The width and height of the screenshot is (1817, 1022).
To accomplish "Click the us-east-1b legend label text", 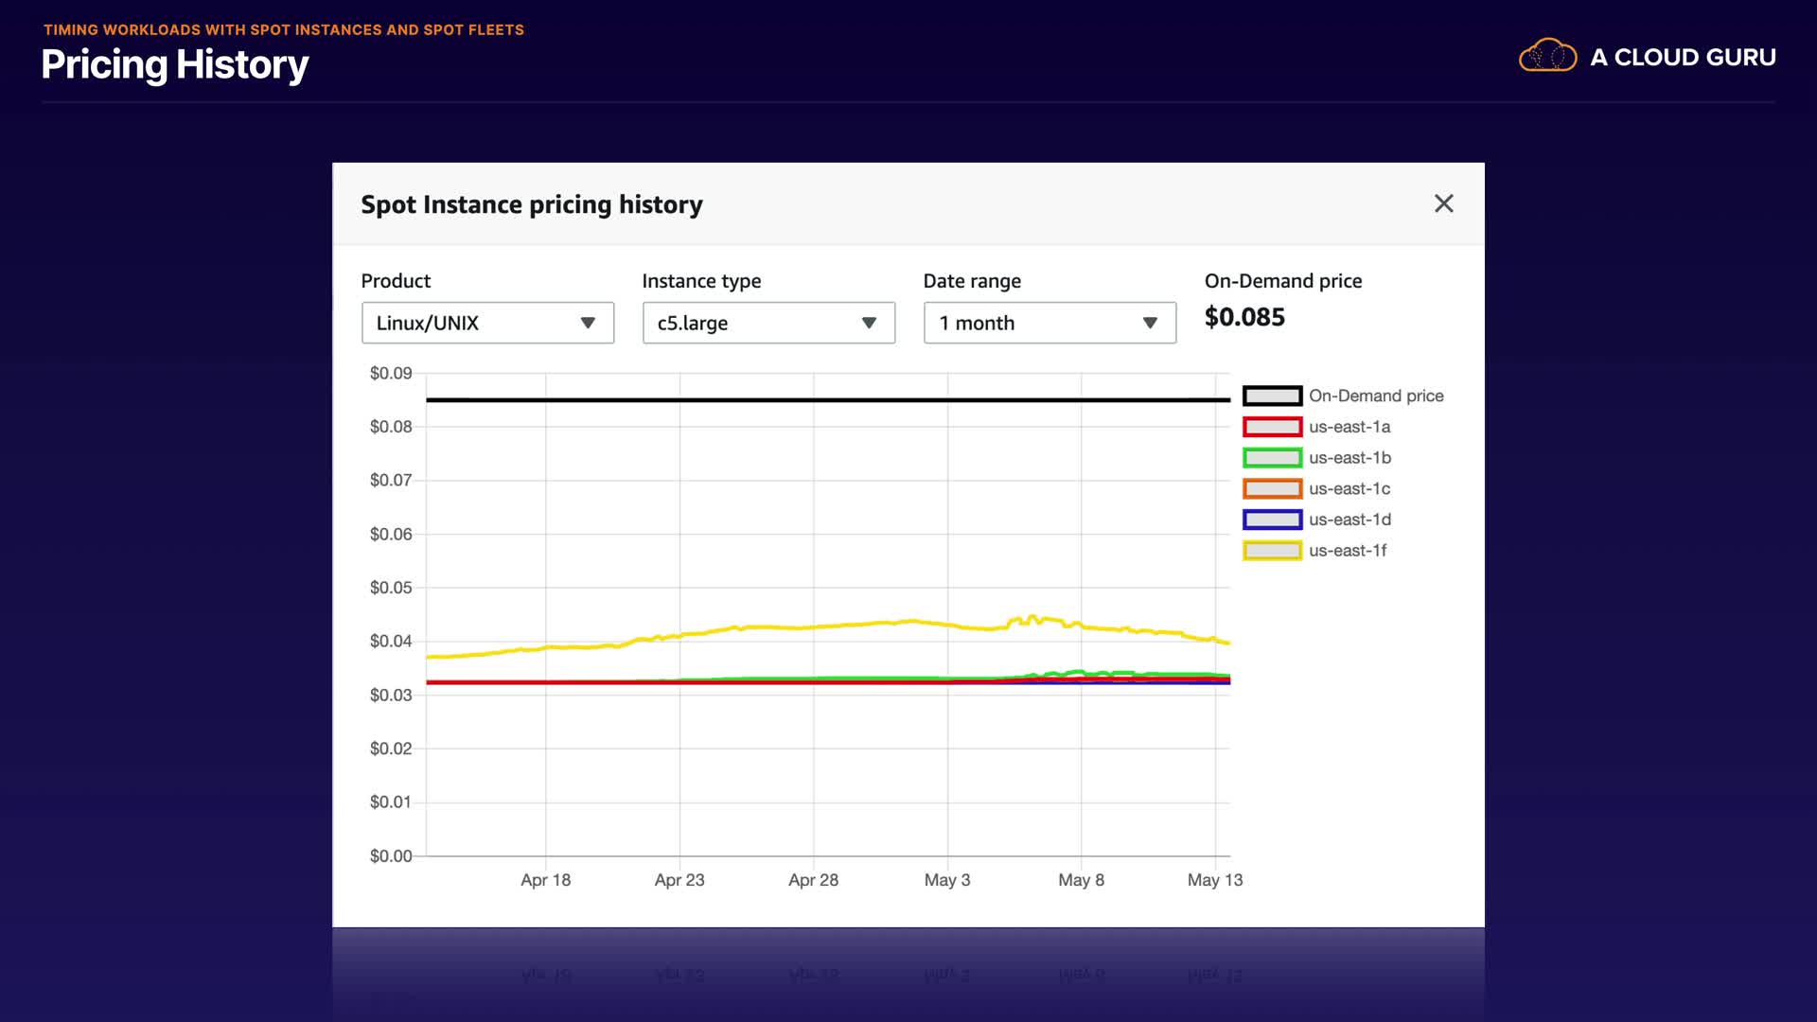I will pos(1350,458).
